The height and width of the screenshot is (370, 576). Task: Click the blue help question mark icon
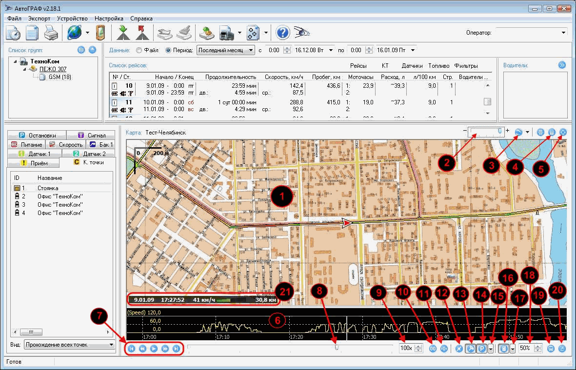283,33
